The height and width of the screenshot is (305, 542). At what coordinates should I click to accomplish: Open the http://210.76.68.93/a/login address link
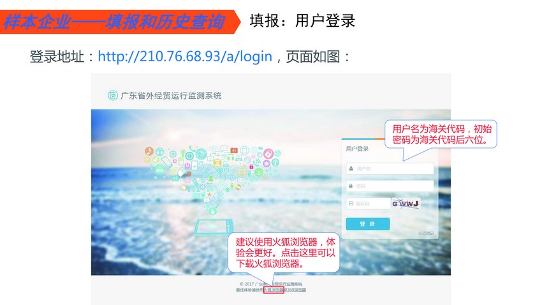pos(185,56)
